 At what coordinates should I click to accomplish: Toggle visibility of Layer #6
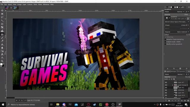click(x=166, y=93)
